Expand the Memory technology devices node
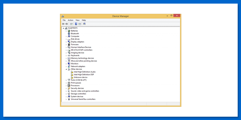 (66, 58)
